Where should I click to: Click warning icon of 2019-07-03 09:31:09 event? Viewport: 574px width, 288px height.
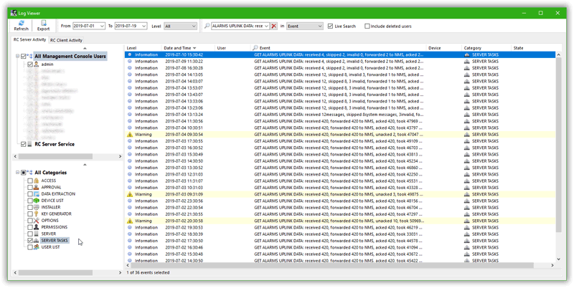130,194
